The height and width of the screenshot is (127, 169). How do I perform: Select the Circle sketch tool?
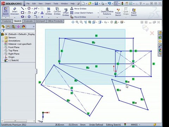coord(29,8)
